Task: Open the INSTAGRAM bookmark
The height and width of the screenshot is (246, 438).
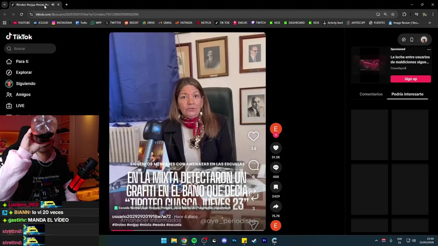Action: click(x=62, y=23)
